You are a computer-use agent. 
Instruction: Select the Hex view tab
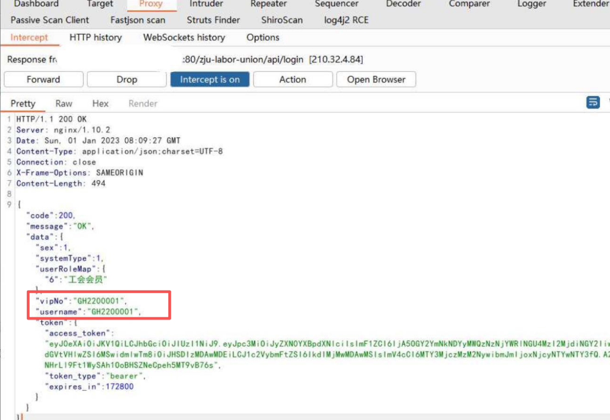click(100, 104)
